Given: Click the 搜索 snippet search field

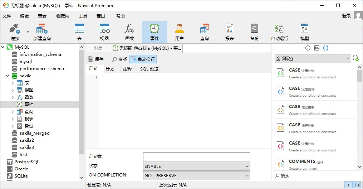Looking at the screenshot, I should tap(315, 175).
